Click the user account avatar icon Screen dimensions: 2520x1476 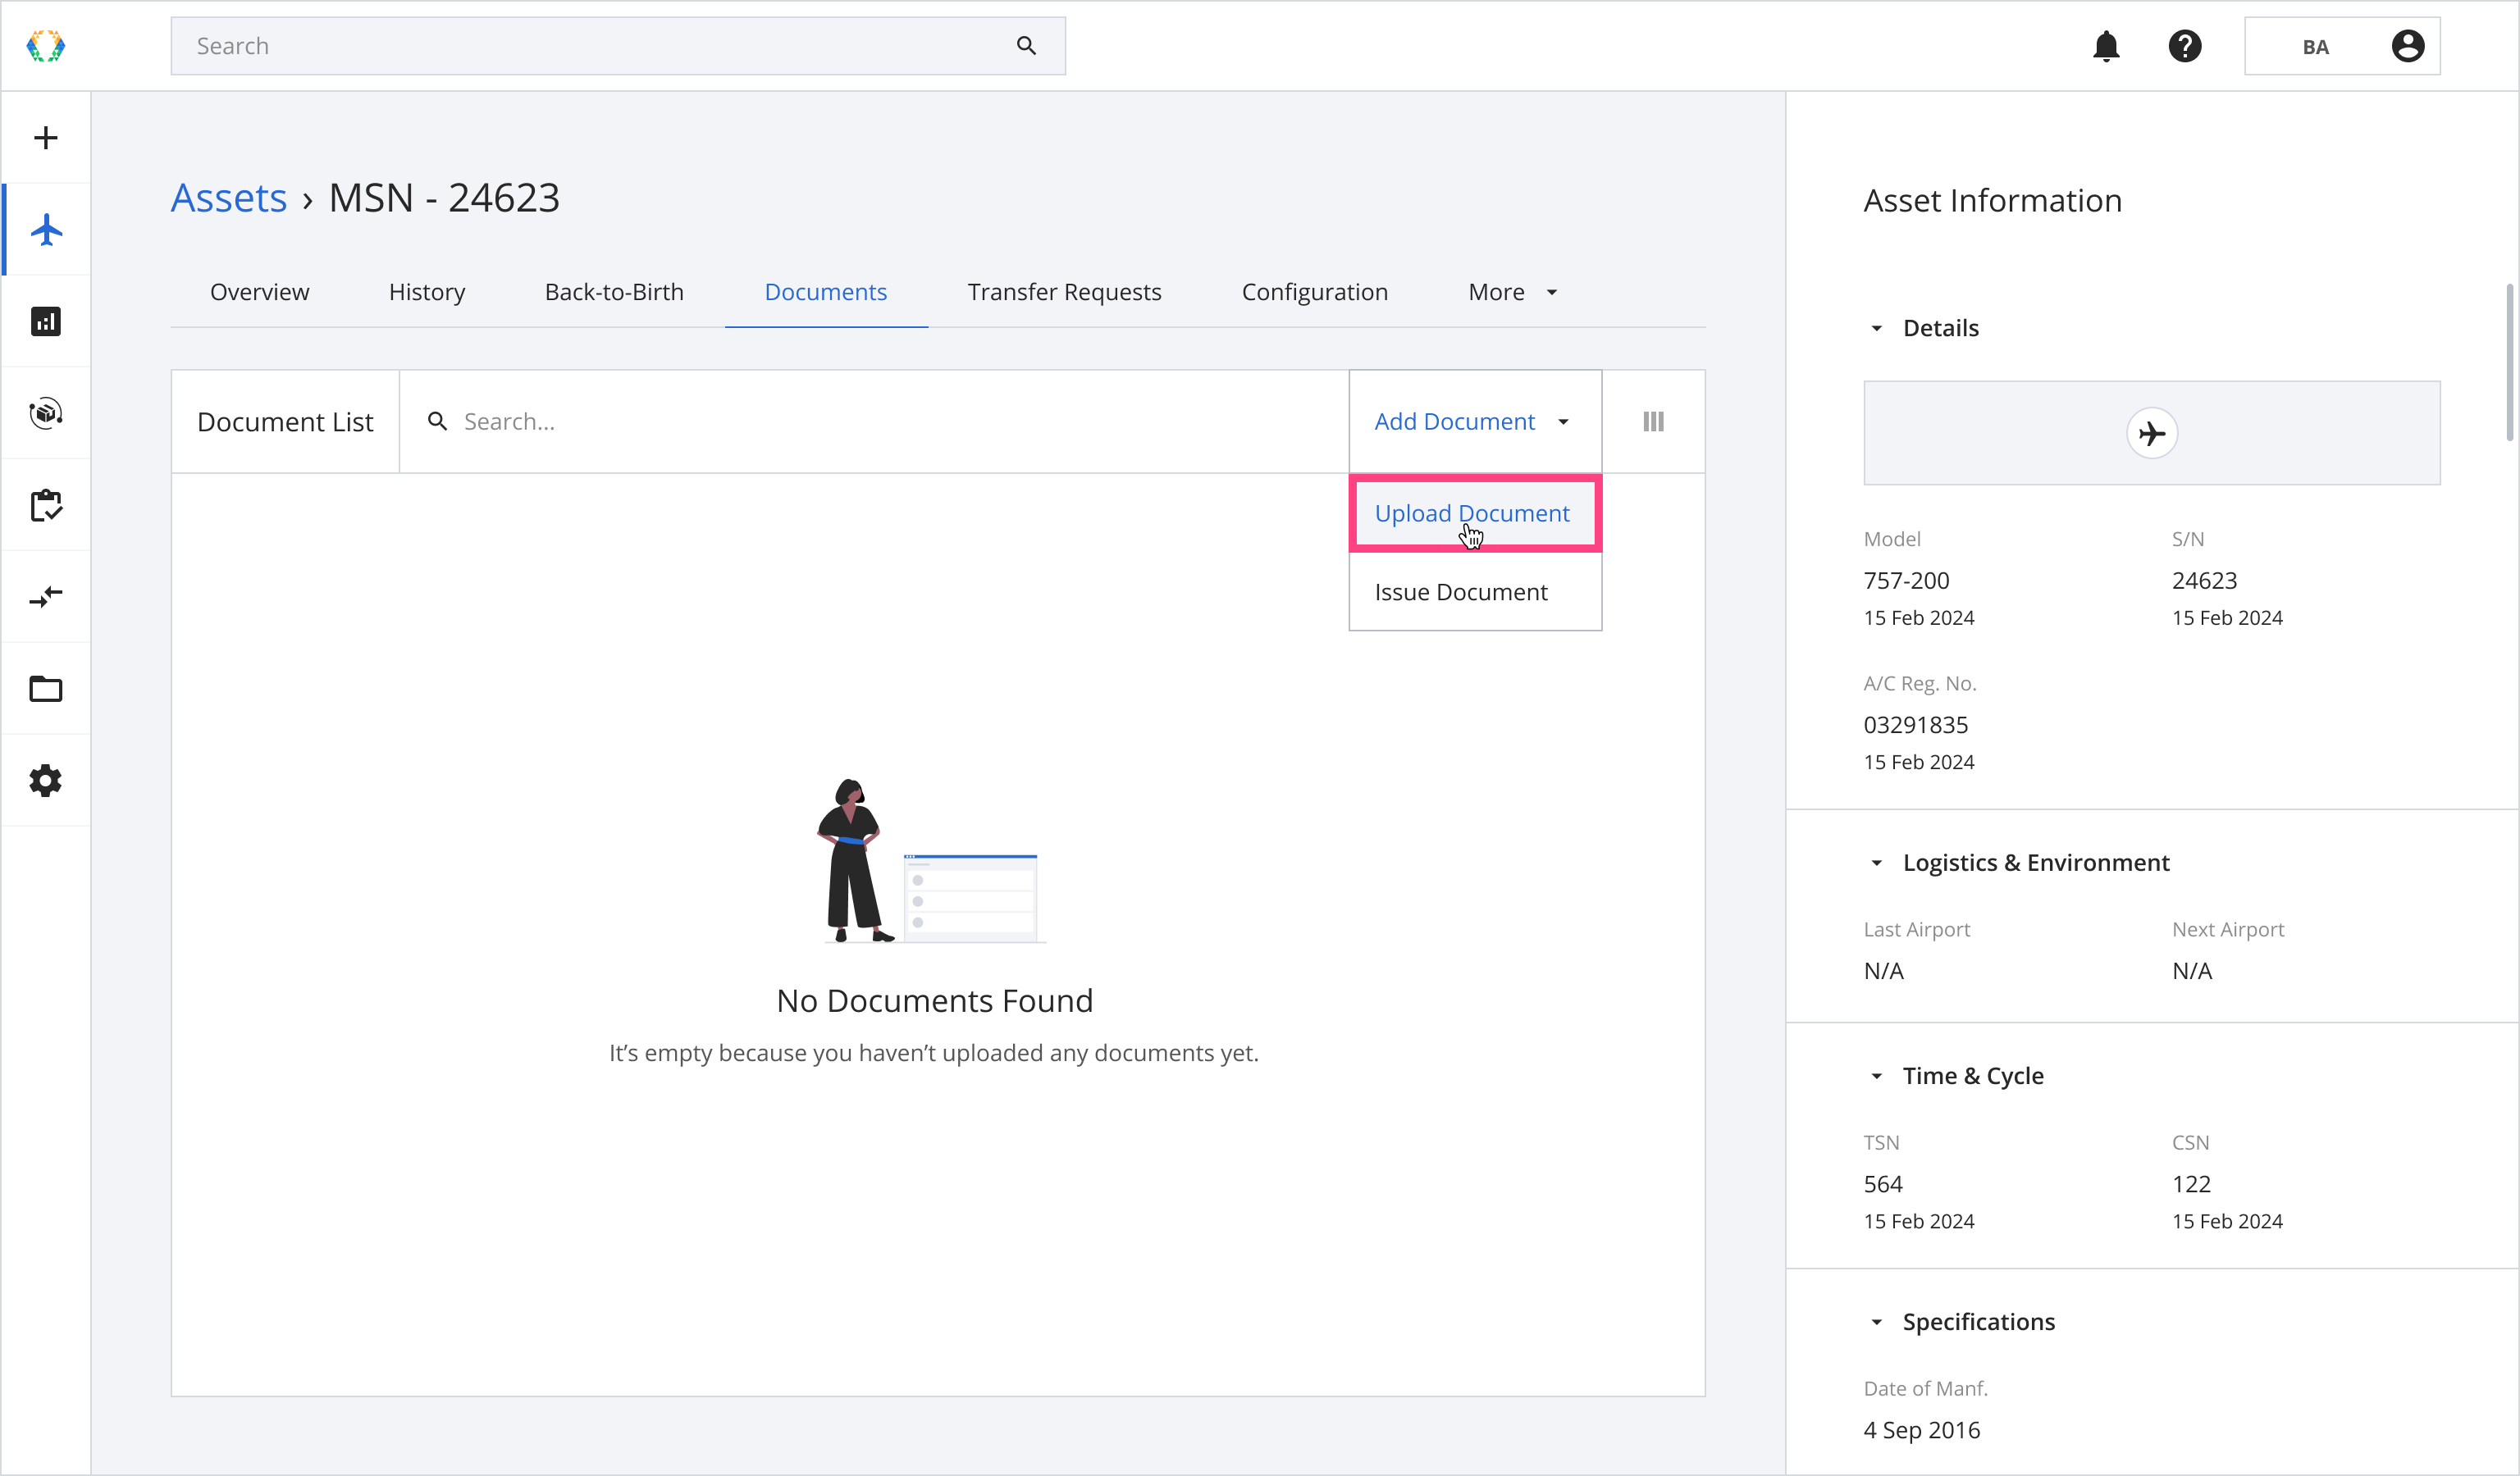(x=2407, y=46)
